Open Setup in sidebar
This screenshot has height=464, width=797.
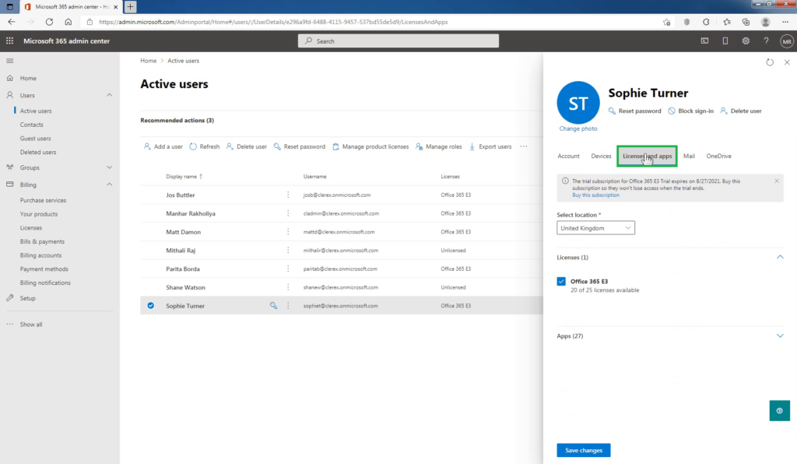pyautogui.click(x=27, y=298)
